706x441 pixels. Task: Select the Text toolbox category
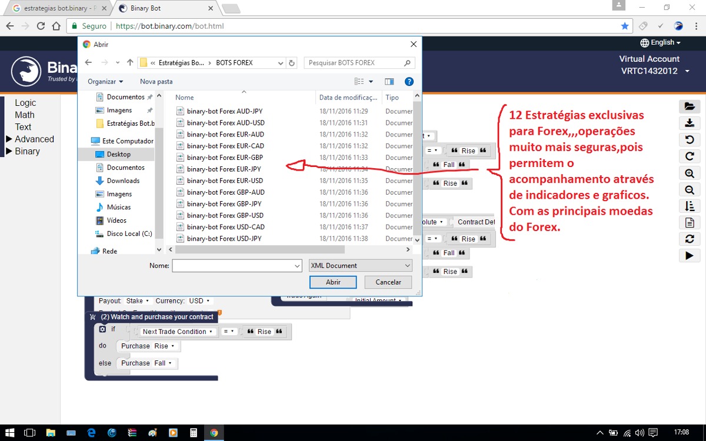(23, 127)
